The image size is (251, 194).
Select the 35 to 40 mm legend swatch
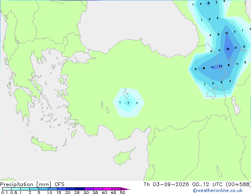[98, 189]
